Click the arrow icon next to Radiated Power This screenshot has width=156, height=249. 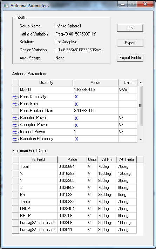(15, 118)
